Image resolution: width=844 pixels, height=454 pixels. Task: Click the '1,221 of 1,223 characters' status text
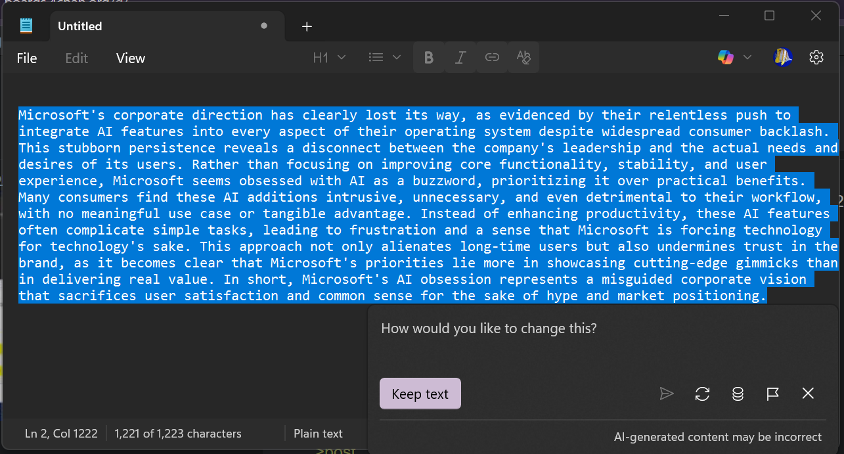(178, 434)
